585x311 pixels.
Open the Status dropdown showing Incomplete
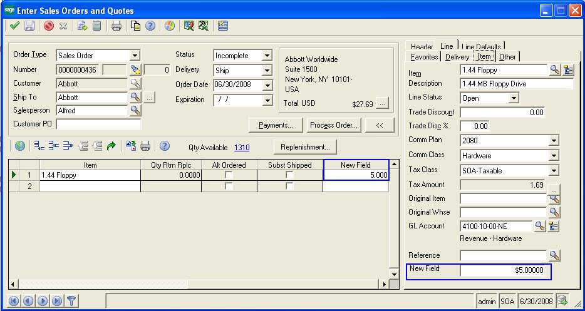pyautogui.click(x=266, y=56)
